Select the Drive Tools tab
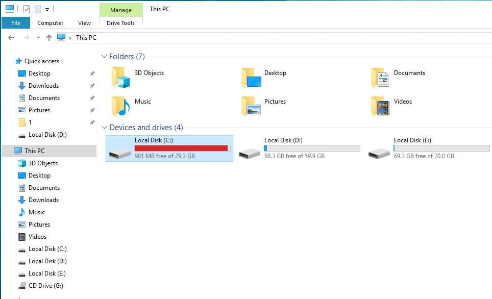The width and height of the screenshot is (492, 299). click(120, 23)
